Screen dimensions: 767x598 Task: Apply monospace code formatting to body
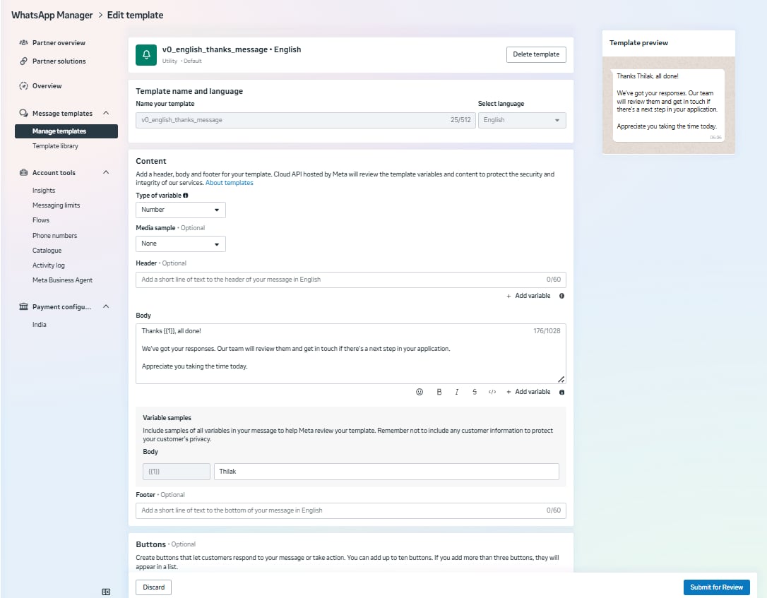pos(492,392)
